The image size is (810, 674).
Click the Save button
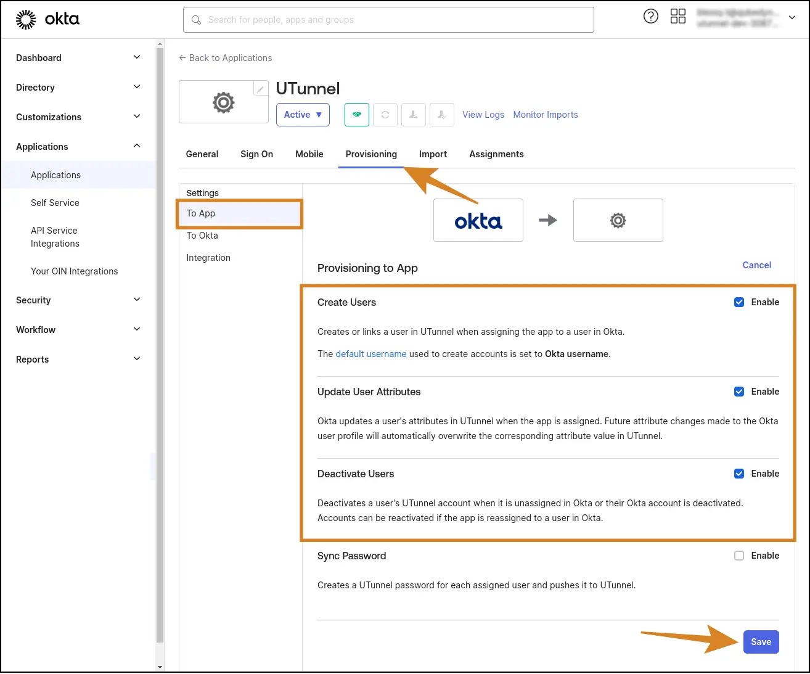761,641
